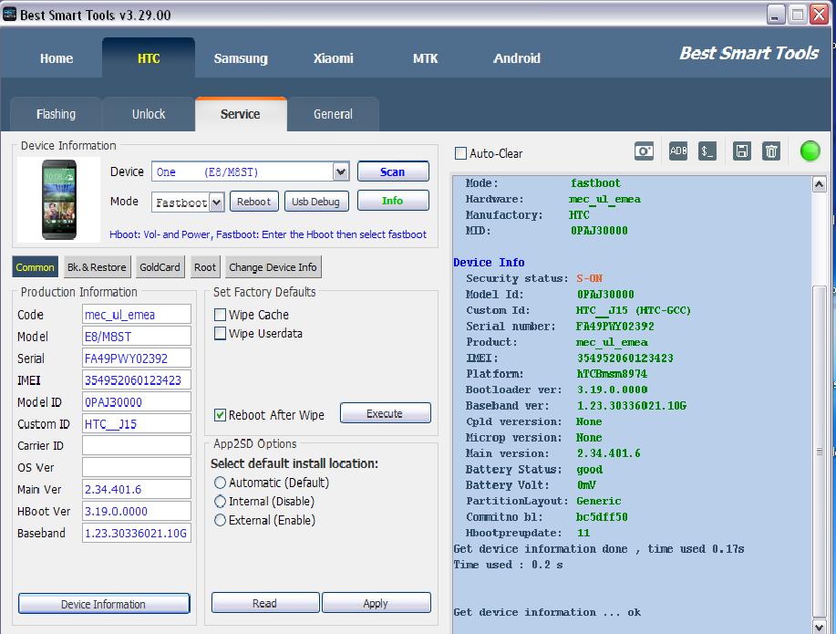Open the Change Device Info section
Image resolution: width=836 pixels, height=634 pixels.
pyautogui.click(x=273, y=267)
